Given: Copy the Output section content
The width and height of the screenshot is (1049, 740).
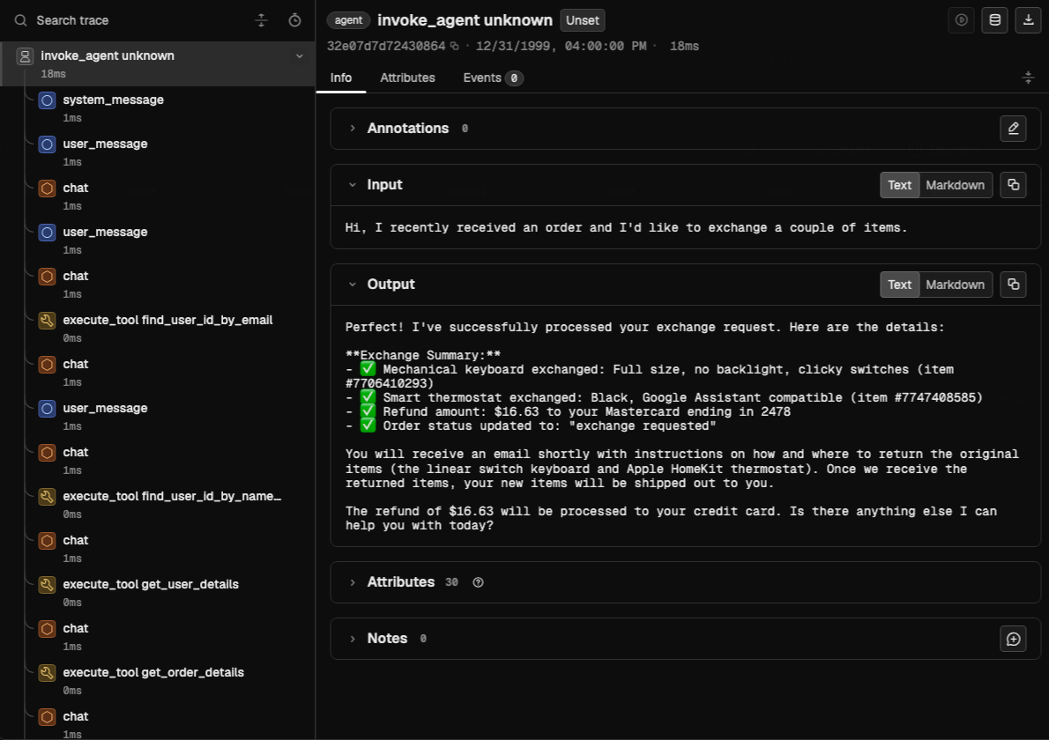Looking at the screenshot, I should point(1013,285).
